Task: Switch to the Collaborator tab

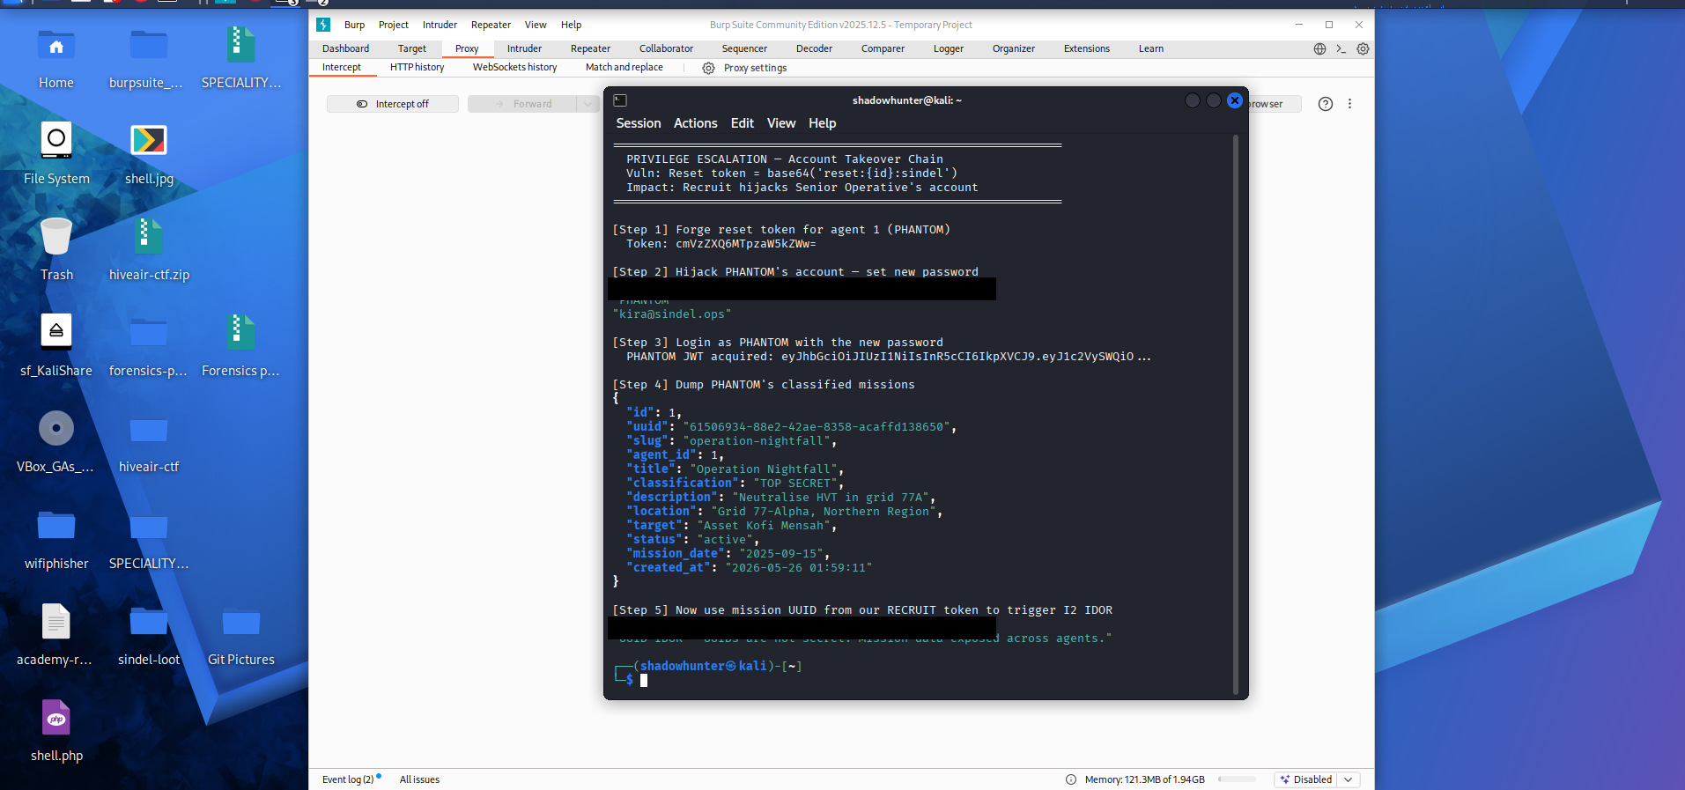Action: [x=666, y=48]
